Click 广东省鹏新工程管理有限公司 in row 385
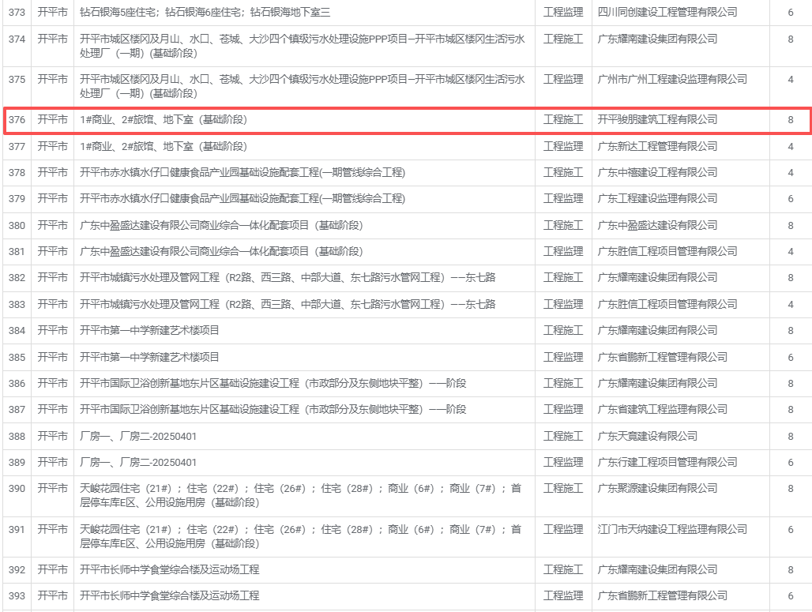 pyautogui.click(x=662, y=357)
